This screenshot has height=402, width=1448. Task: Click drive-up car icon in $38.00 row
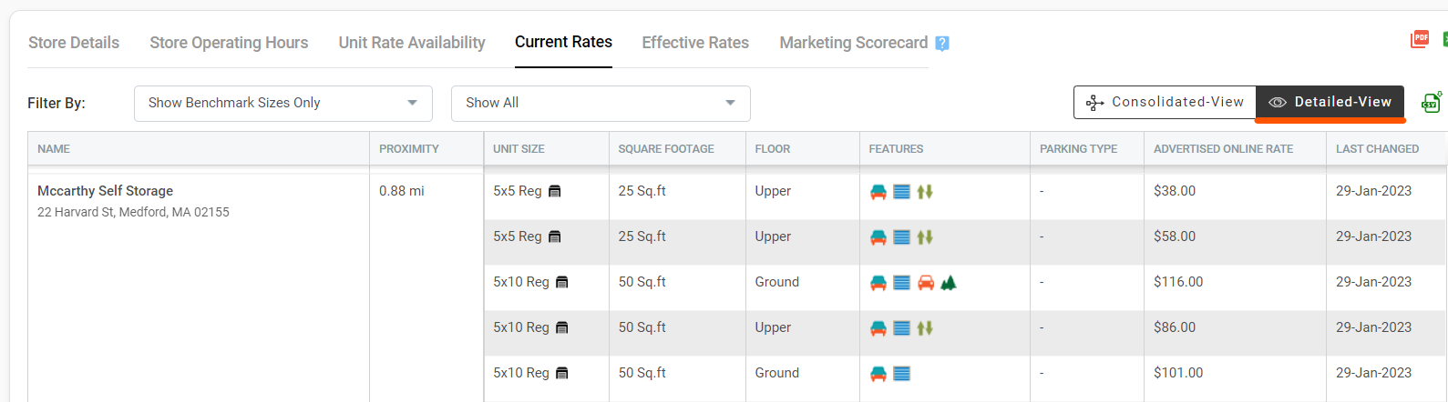(x=878, y=192)
